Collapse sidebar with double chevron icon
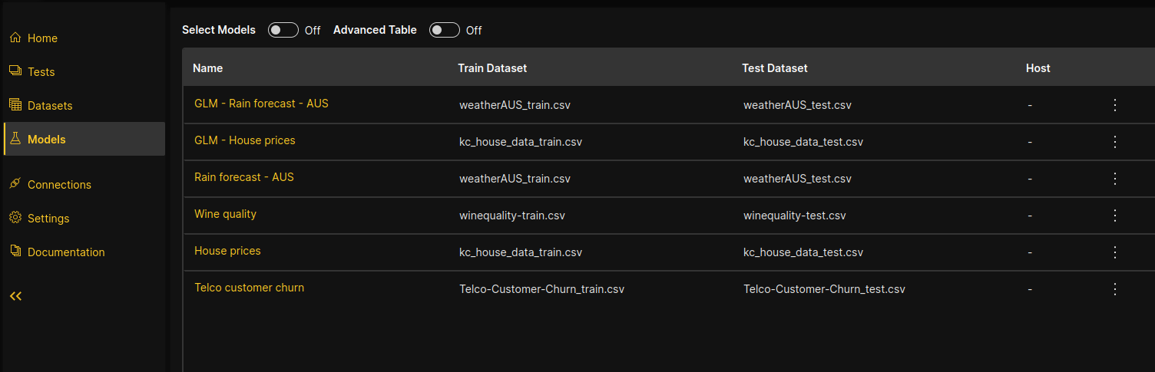The image size is (1155, 372). click(x=15, y=296)
